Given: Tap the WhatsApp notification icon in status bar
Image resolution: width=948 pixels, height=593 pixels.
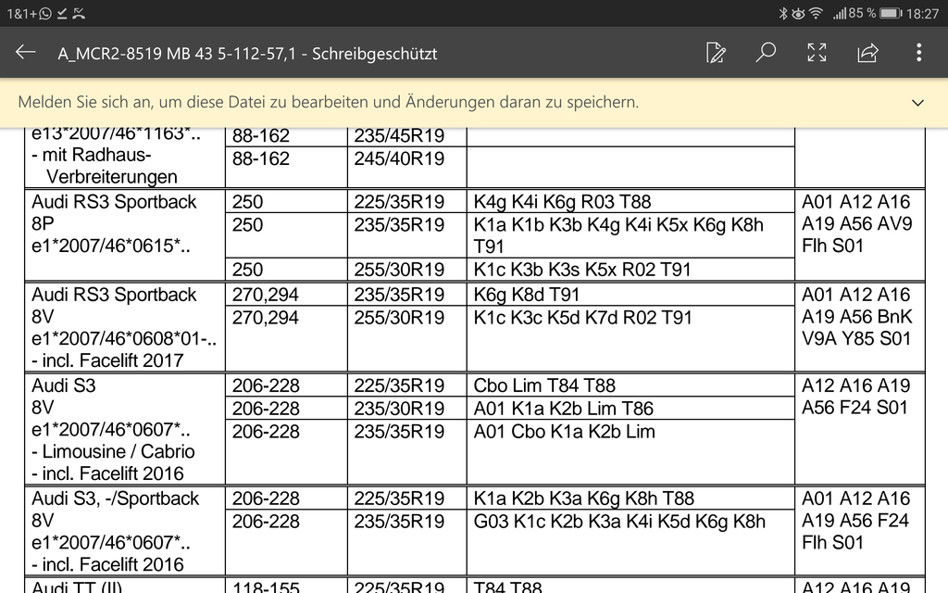Looking at the screenshot, I should [x=45, y=13].
